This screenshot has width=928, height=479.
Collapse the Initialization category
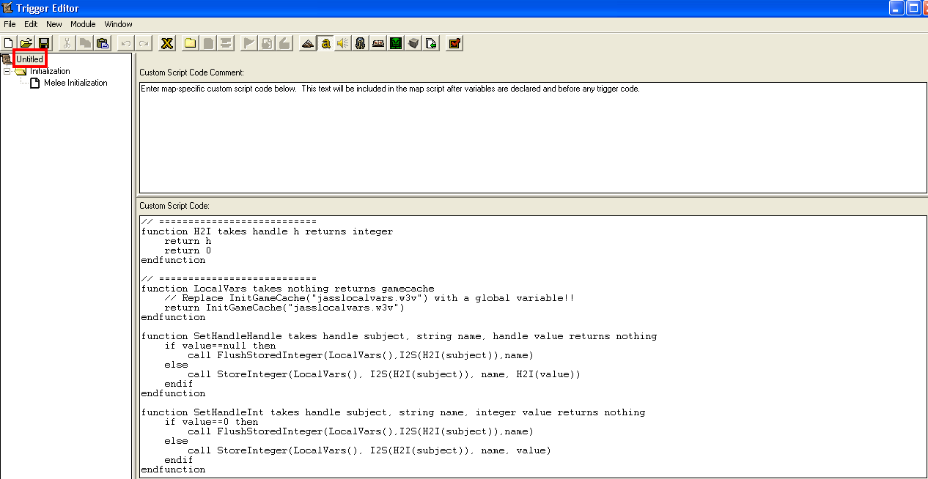coord(7,72)
